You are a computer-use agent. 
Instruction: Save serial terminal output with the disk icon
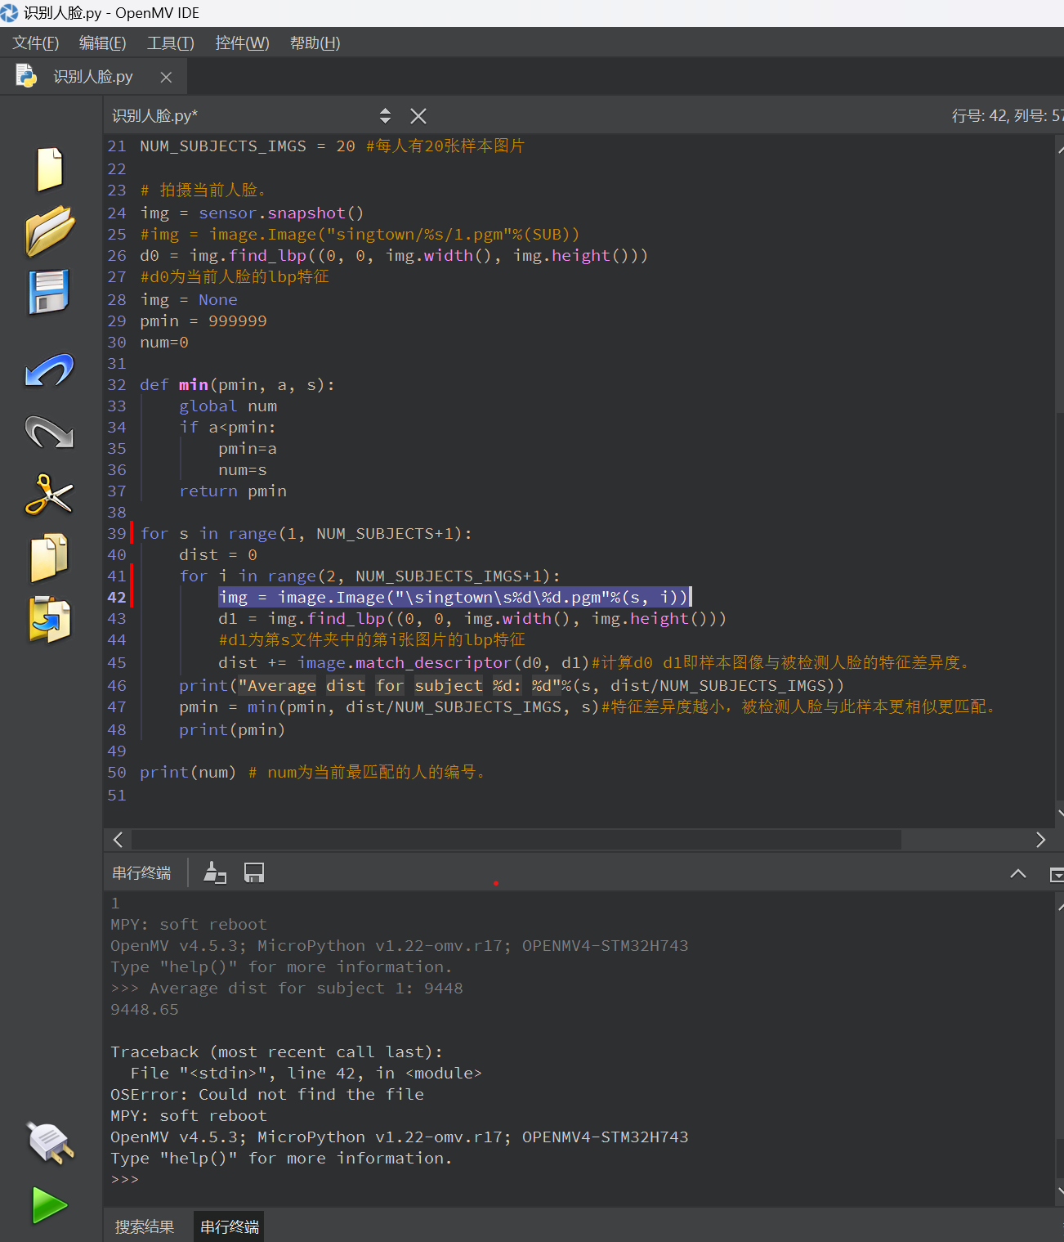(254, 872)
